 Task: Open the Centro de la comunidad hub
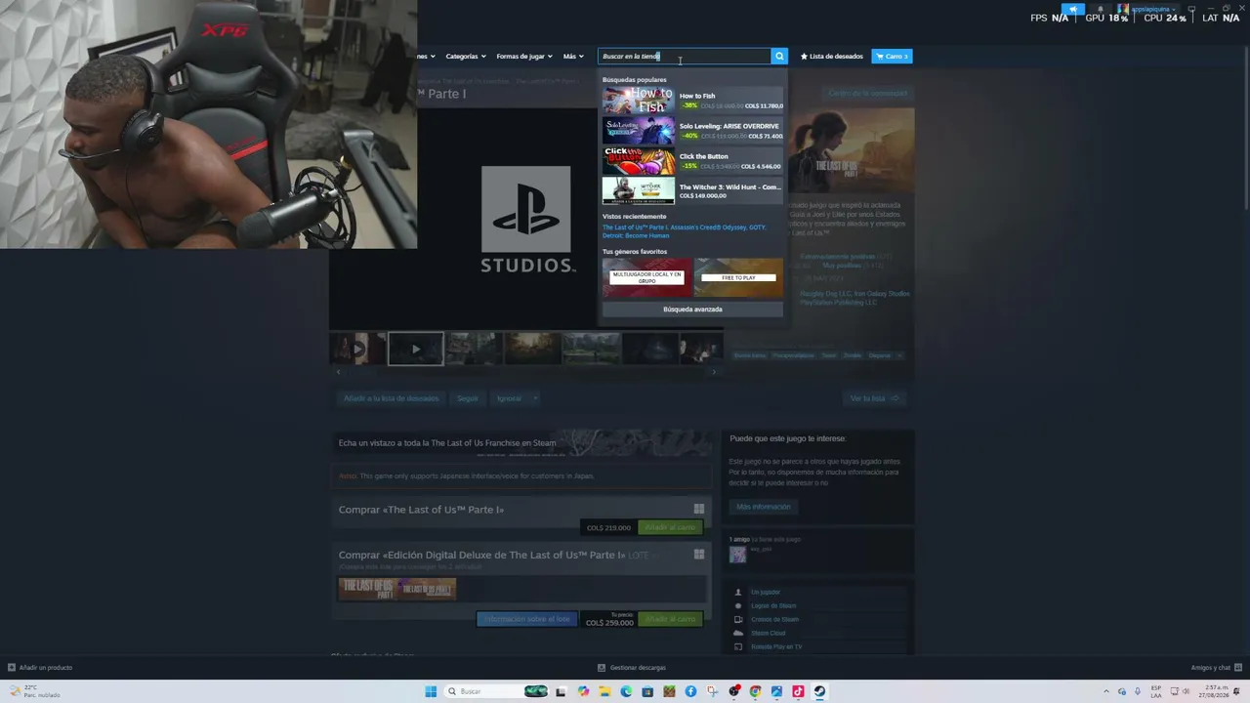click(867, 94)
